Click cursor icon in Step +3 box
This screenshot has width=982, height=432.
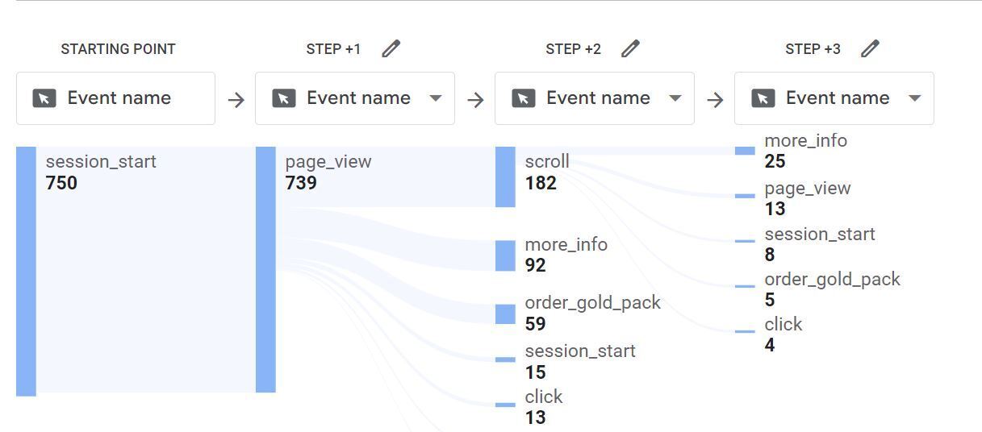point(763,98)
